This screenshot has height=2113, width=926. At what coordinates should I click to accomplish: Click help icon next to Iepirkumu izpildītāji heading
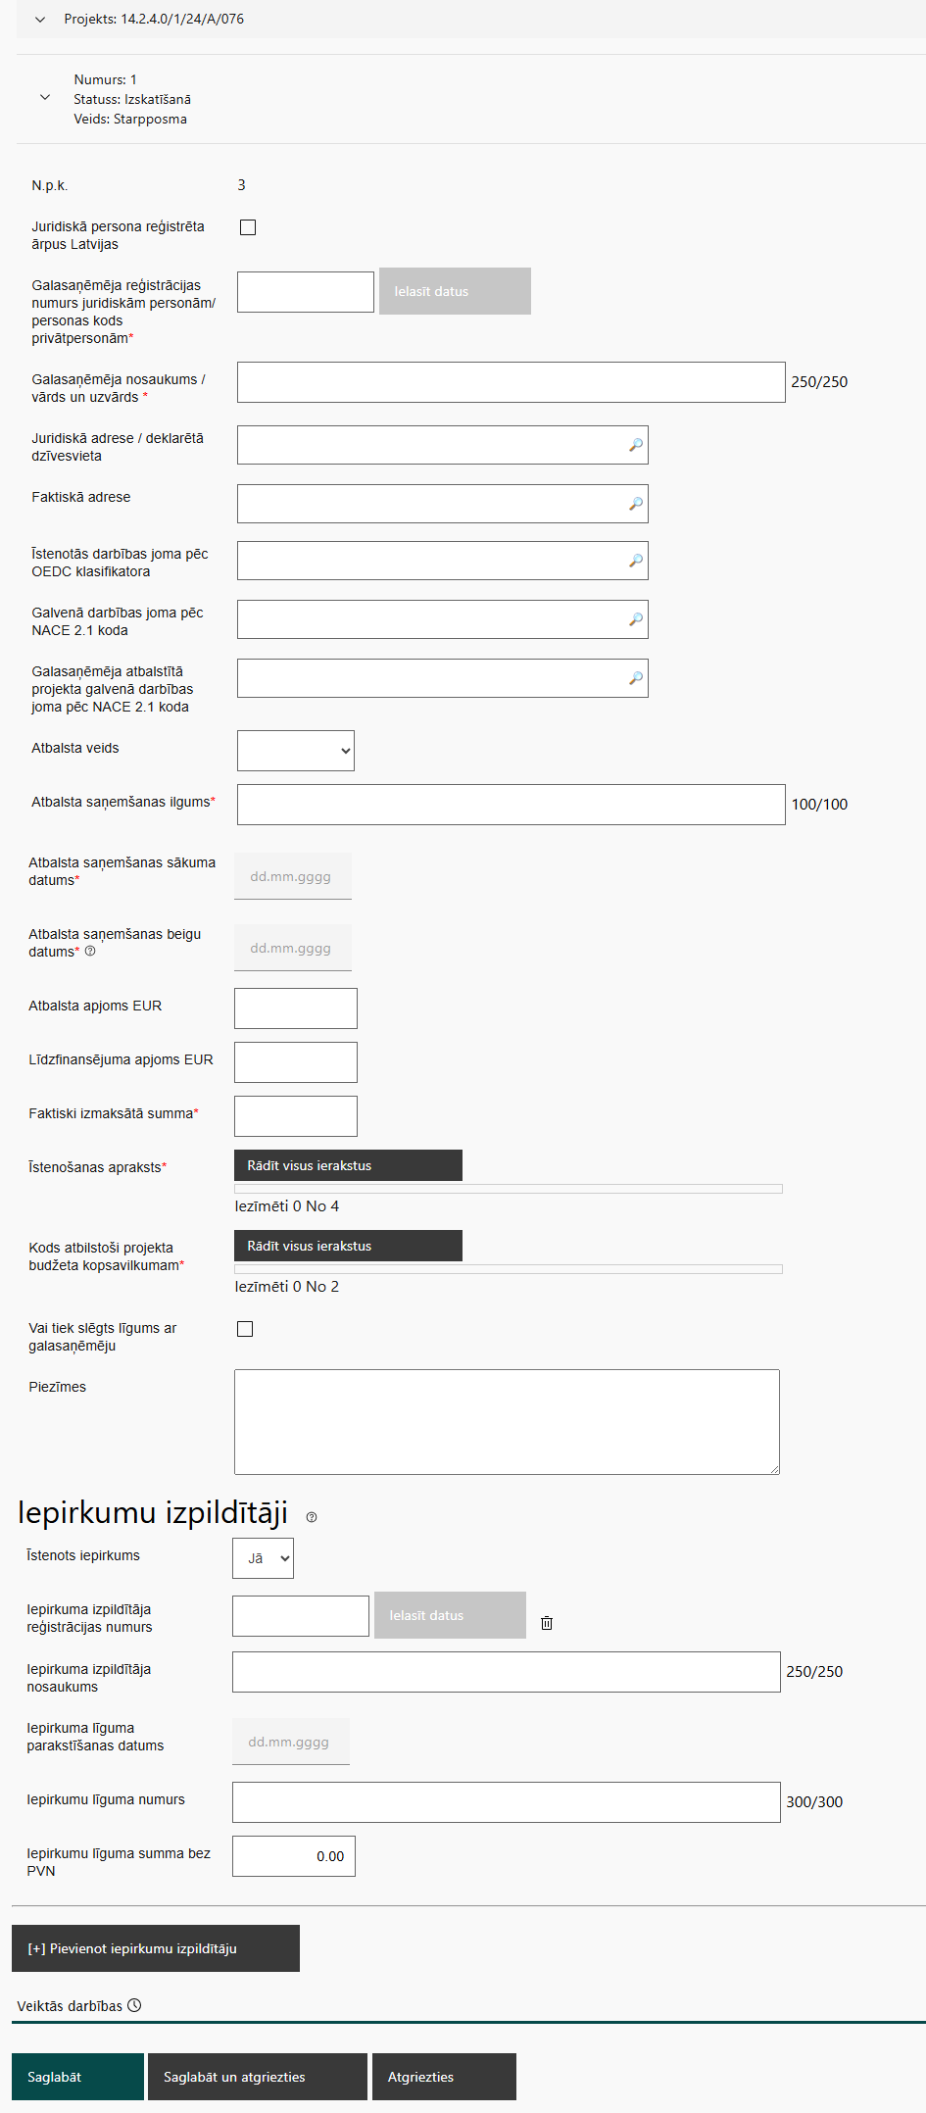312,1517
